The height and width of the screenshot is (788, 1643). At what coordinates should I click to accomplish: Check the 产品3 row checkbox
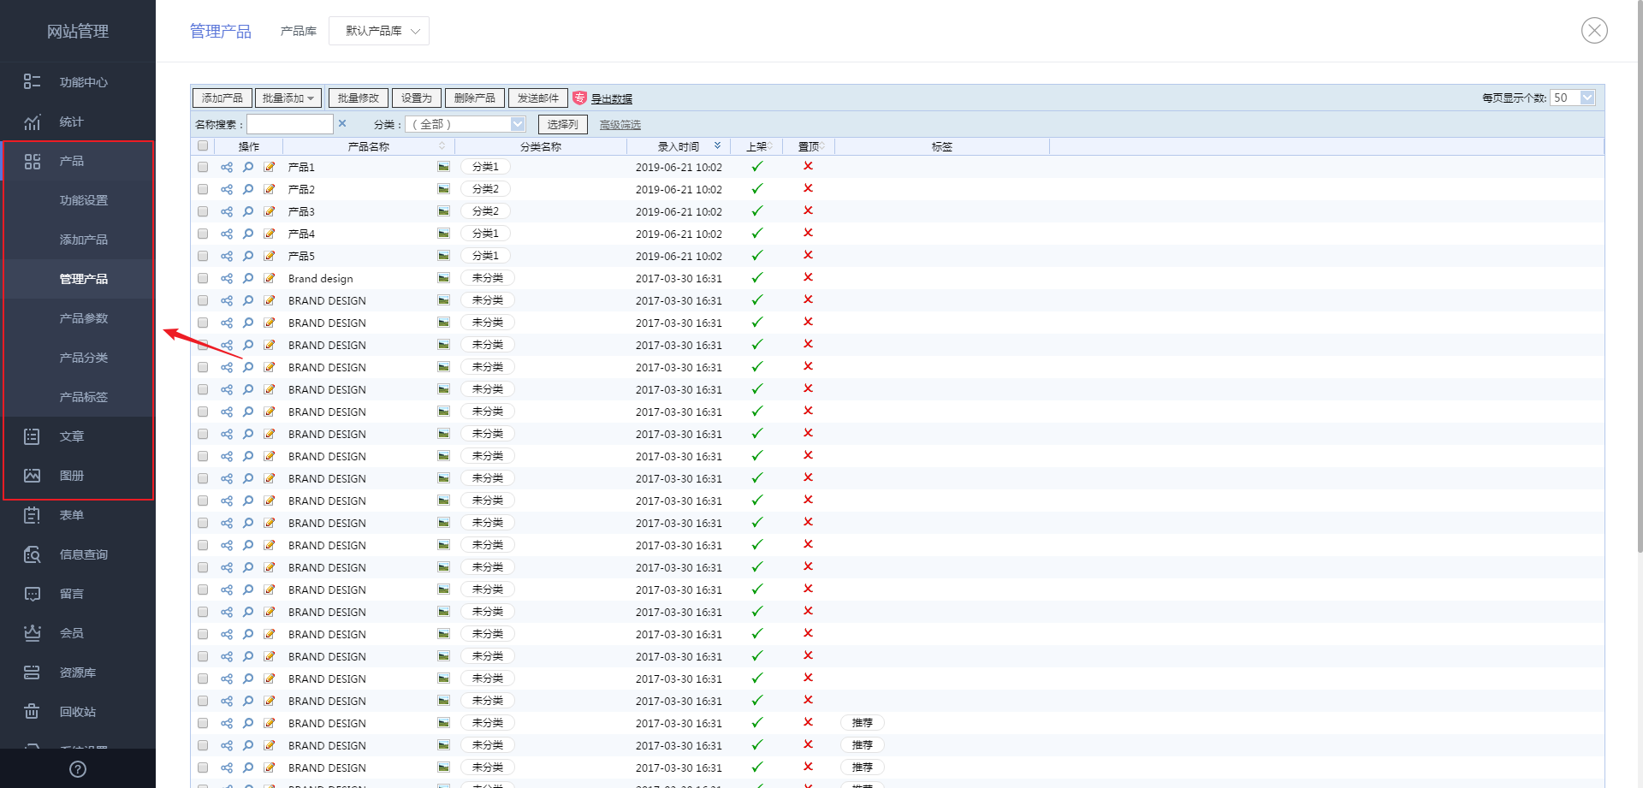pos(203,211)
